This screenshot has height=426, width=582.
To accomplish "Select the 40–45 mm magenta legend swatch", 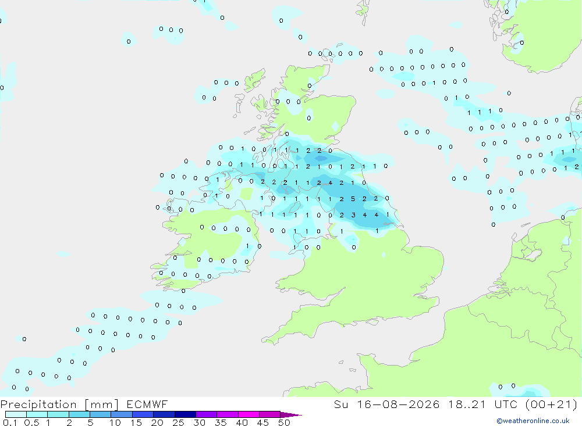I will pos(249,414).
